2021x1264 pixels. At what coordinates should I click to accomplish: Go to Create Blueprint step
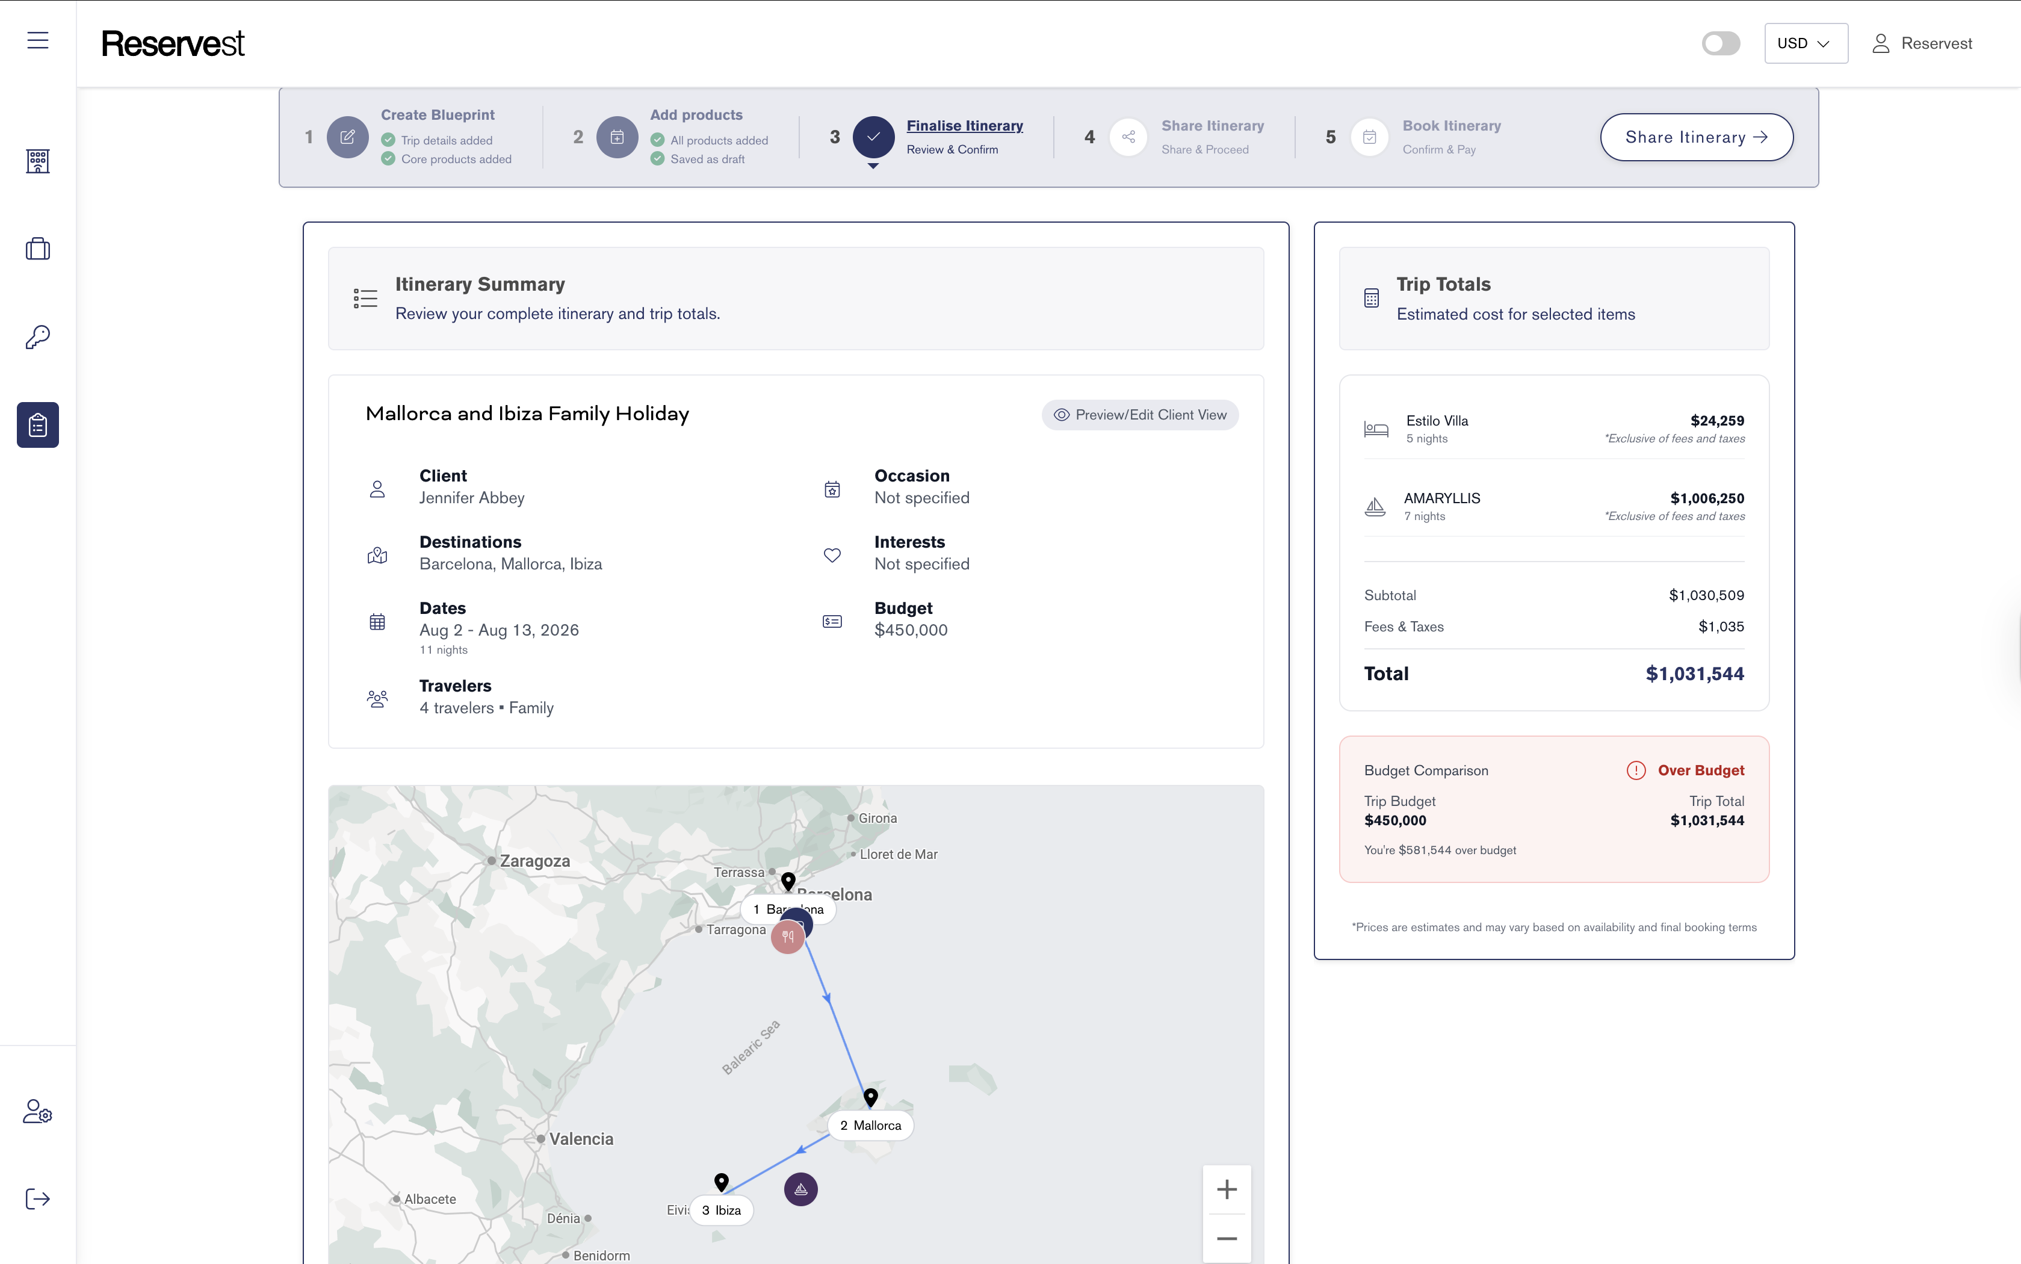(437, 116)
